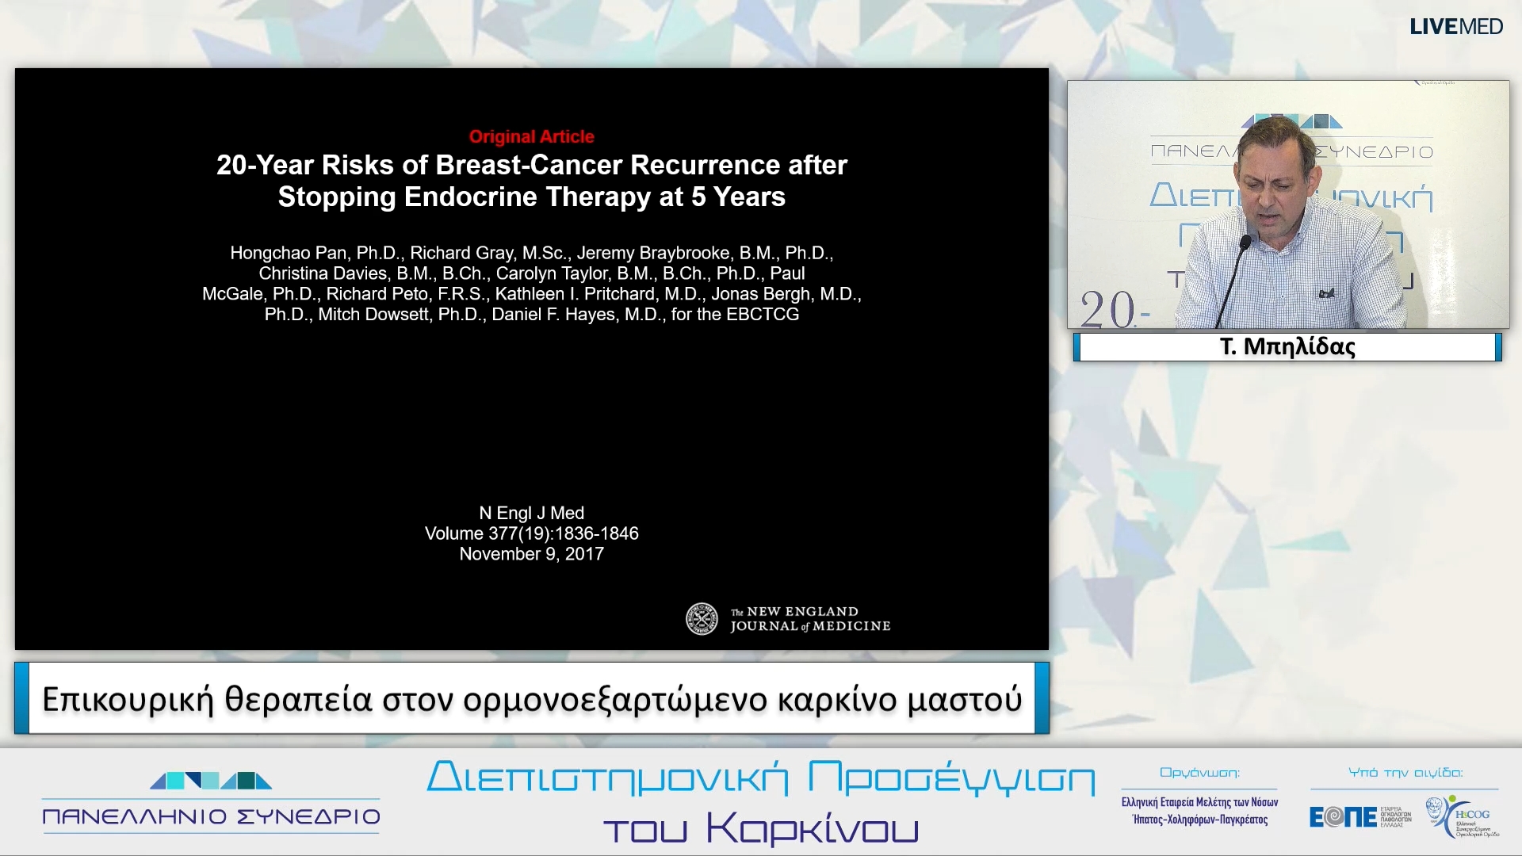Click the Υπό την αιγίδα label
Screen dimensions: 1522x856
(x=1405, y=773)
